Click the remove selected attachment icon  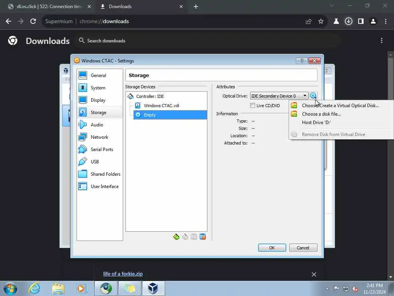coord(203,237)
